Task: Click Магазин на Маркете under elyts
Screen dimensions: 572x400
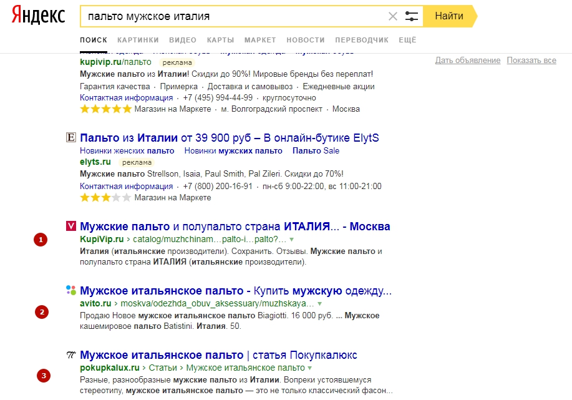Action: point(173,197)
